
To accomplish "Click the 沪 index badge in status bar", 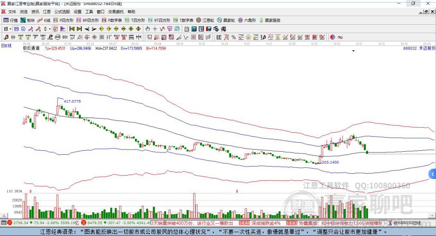I will 10,223.
